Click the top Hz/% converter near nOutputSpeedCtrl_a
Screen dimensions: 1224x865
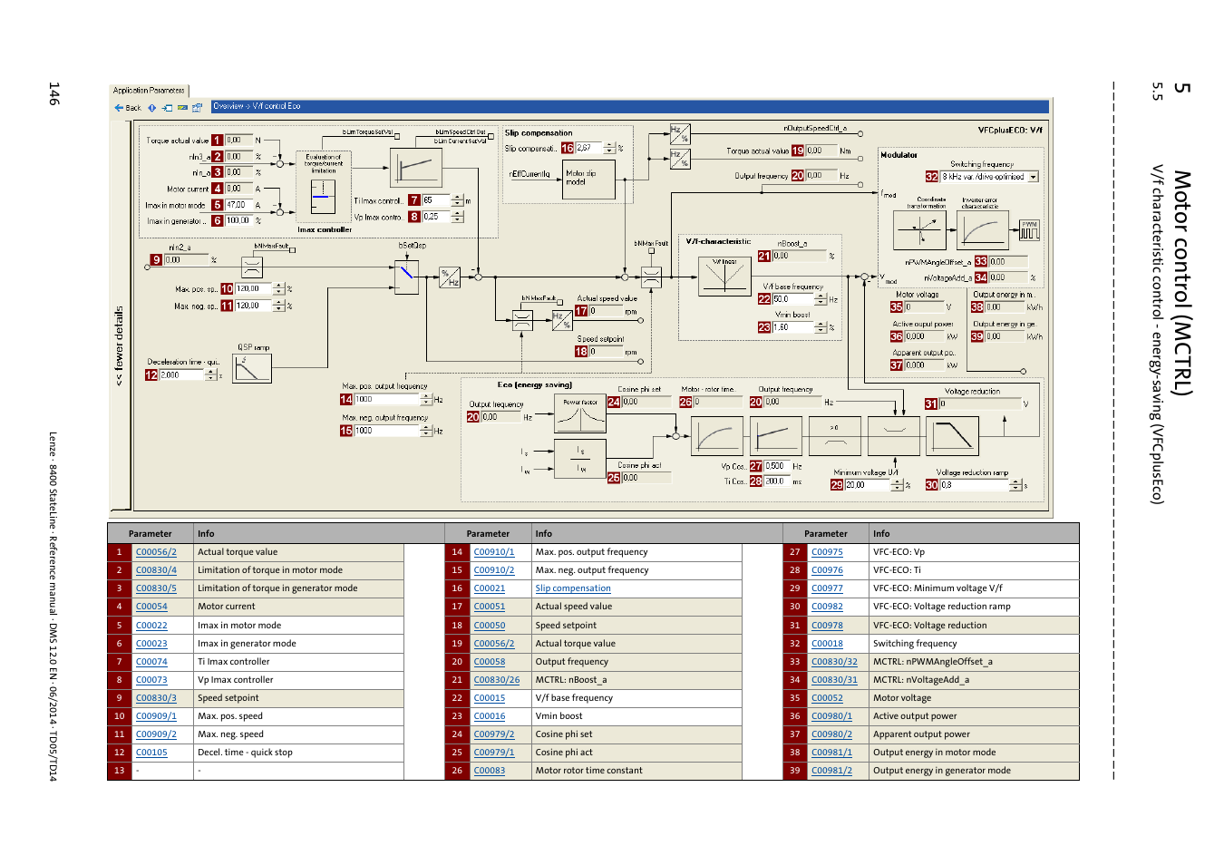[x=680, y=134]
